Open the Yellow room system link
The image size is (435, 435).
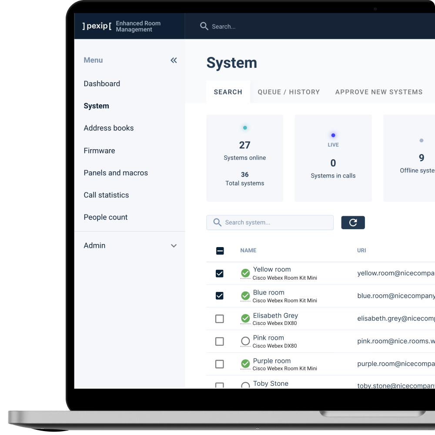(272, 269)
